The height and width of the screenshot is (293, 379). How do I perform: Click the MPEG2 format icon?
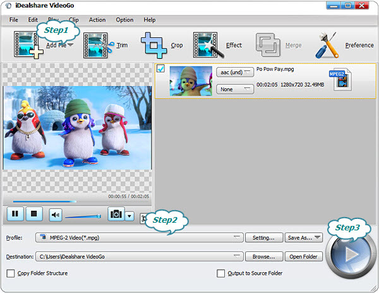[x=340, y=80]
